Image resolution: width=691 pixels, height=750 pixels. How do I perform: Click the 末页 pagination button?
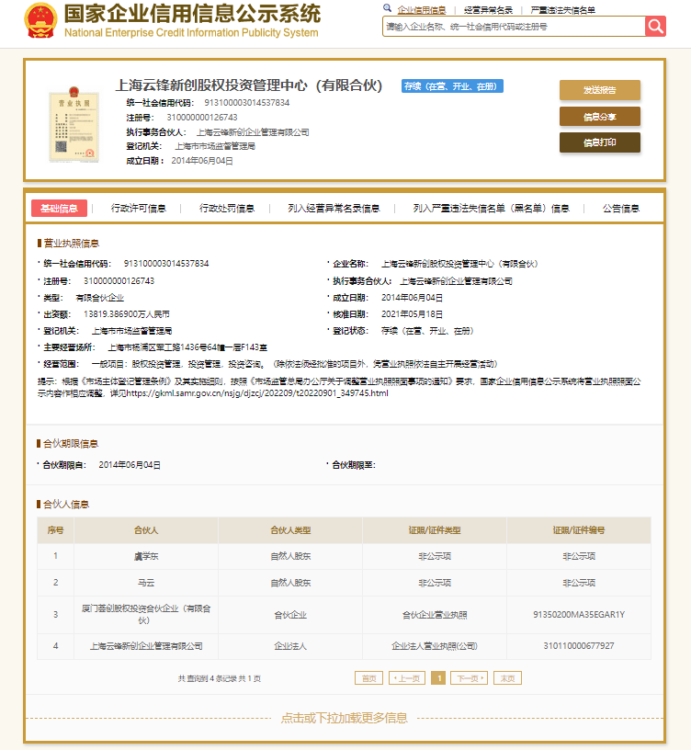(x=507, y=678)
